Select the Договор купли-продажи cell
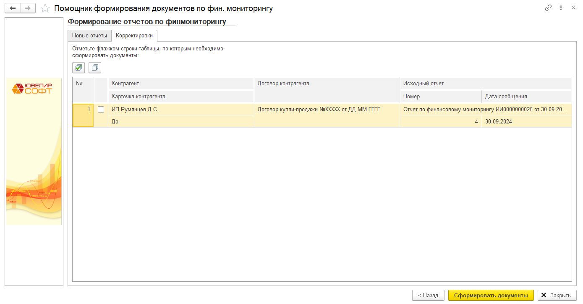 tap(327, 115)
